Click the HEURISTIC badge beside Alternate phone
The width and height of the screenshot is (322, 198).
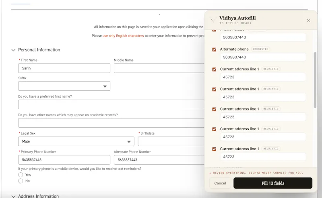260,49
